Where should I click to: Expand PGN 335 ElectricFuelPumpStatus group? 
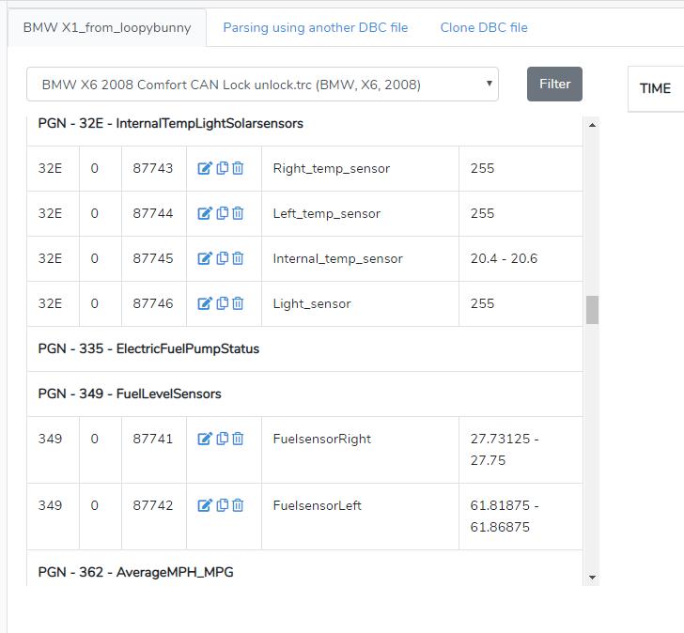tap(148, 348)
